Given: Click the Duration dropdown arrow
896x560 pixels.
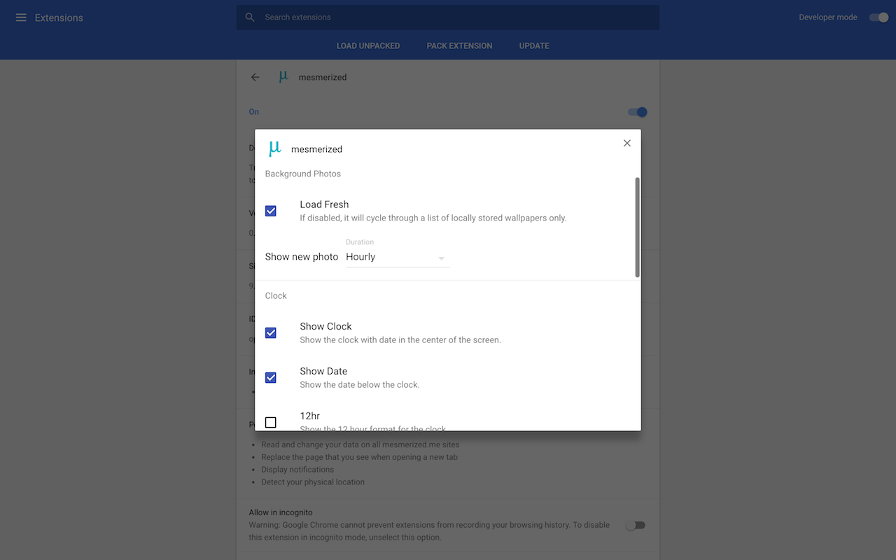Looking at the screenshot, I should pyautogui.click(x=442, y=258).
